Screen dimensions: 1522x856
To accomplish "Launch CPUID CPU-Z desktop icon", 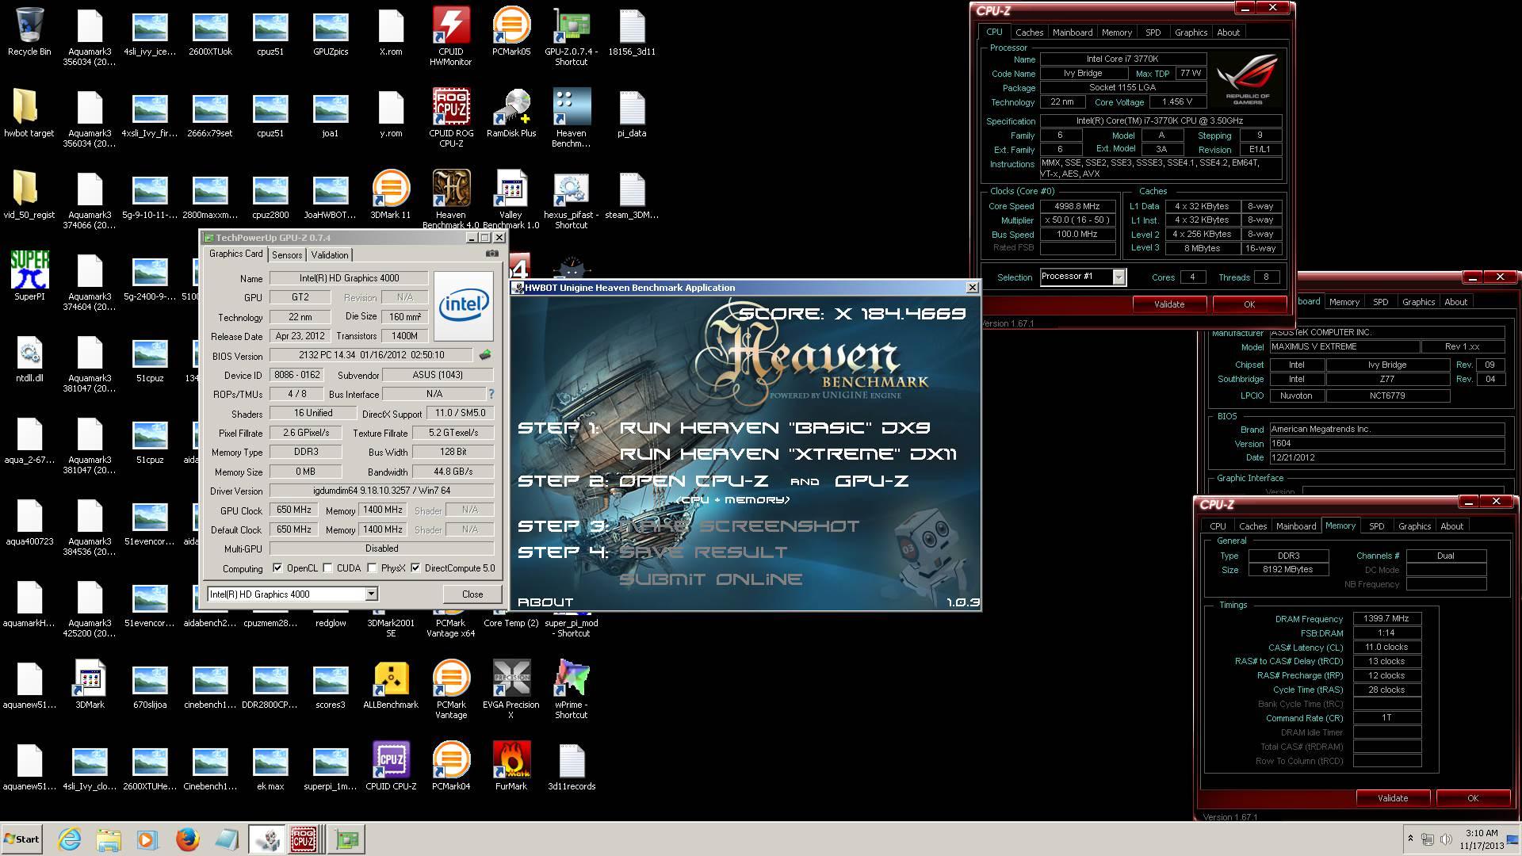I will 390,766.
